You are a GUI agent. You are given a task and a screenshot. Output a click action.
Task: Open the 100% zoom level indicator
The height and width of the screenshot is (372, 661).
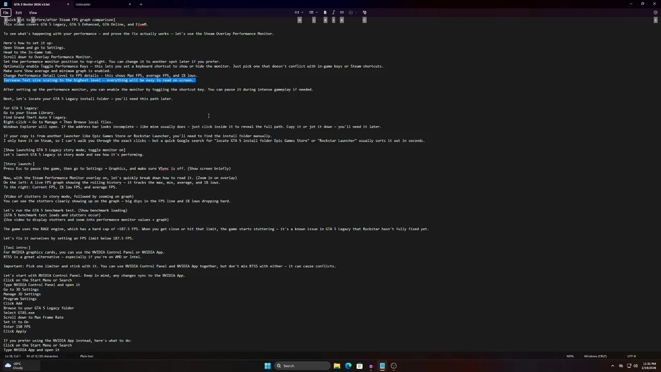570,356
